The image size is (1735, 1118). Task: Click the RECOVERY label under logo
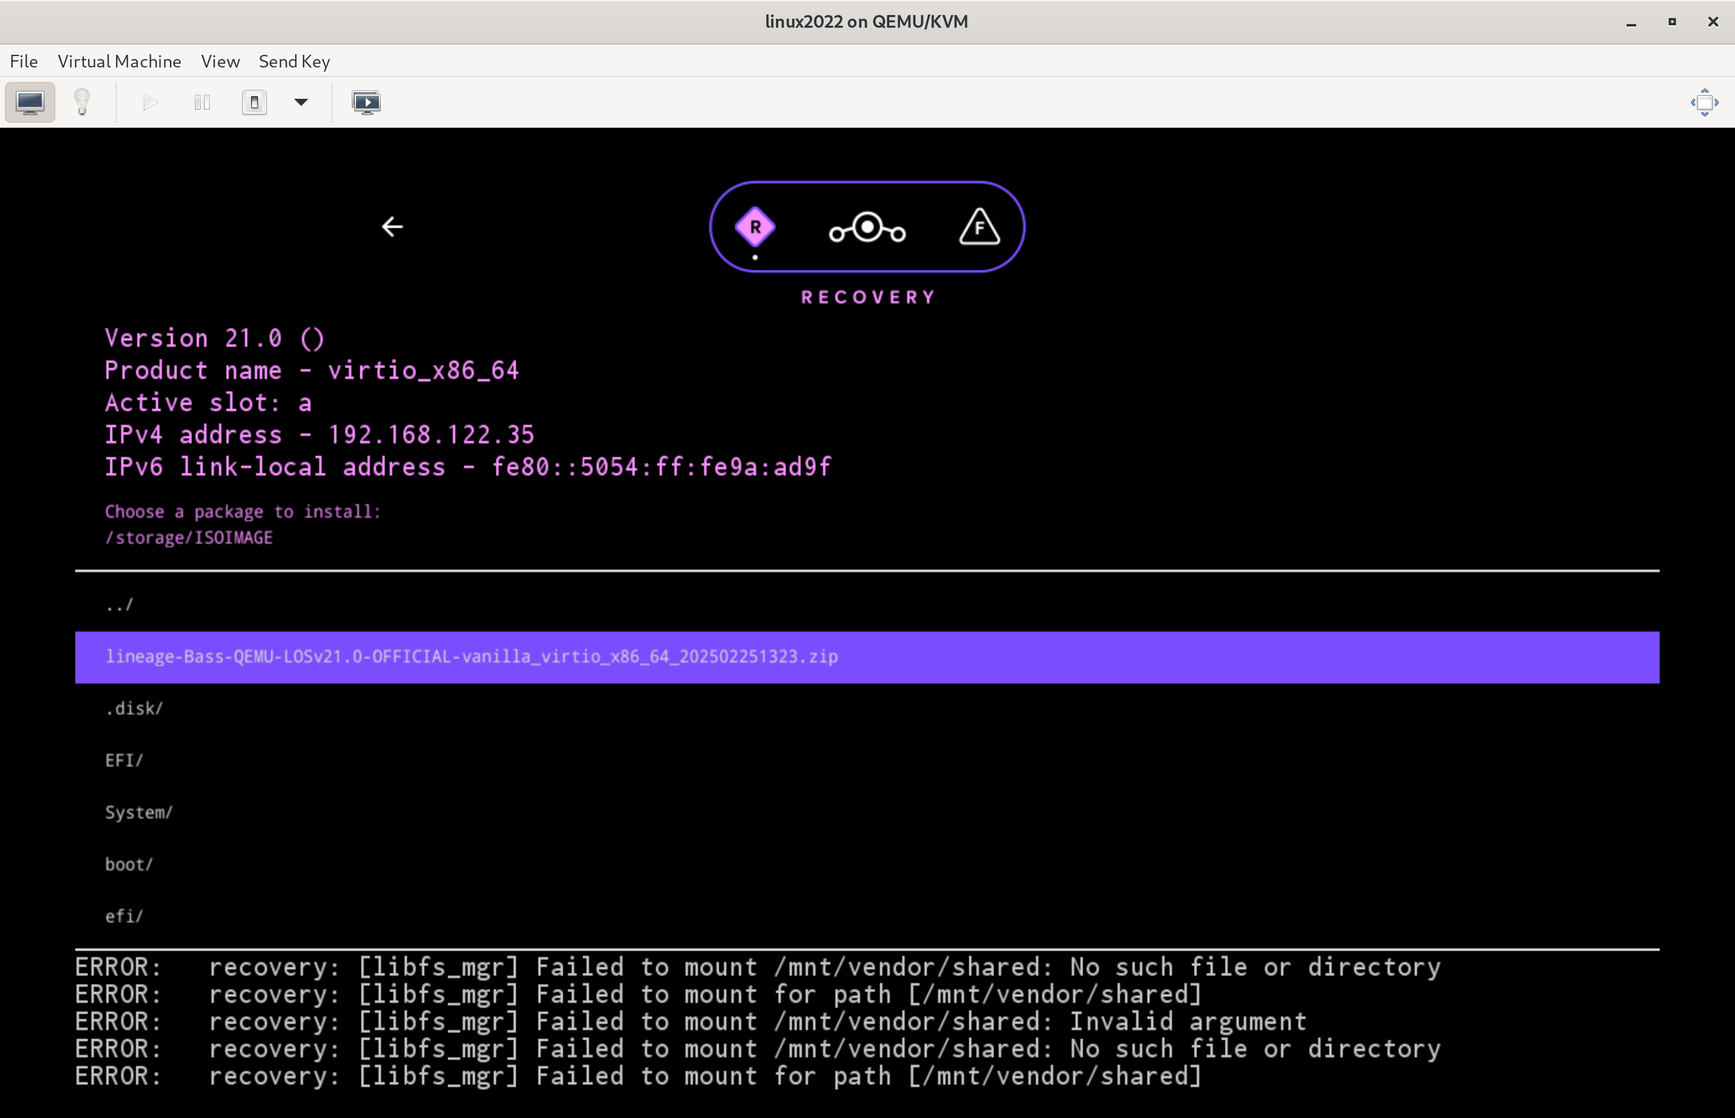(867, 298)
